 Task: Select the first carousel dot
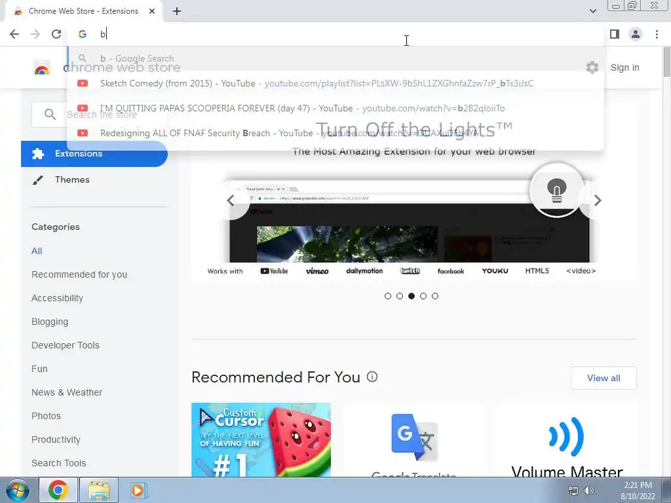[x=388, y=296]
